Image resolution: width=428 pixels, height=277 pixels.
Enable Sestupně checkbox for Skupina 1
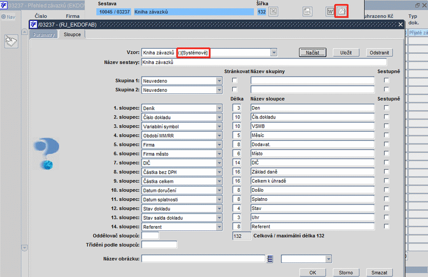386,80
